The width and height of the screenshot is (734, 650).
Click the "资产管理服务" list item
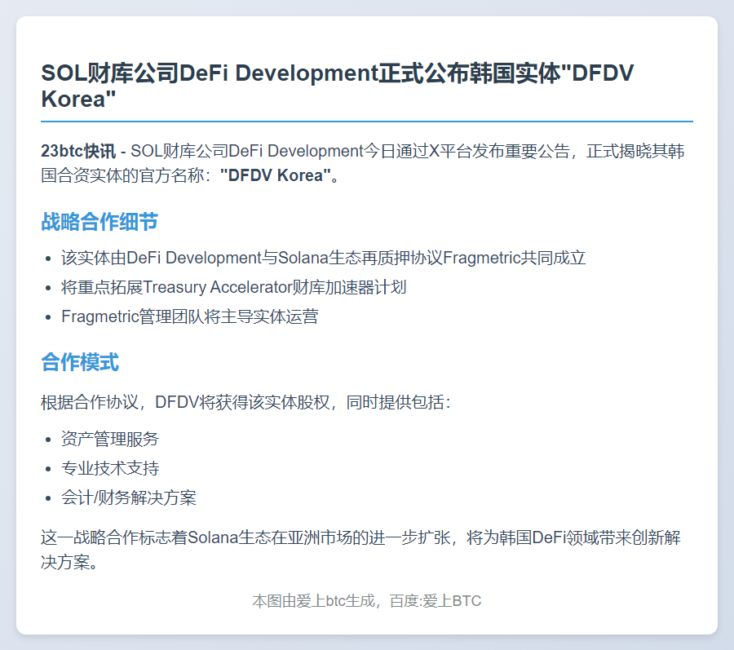coord(108,439)
